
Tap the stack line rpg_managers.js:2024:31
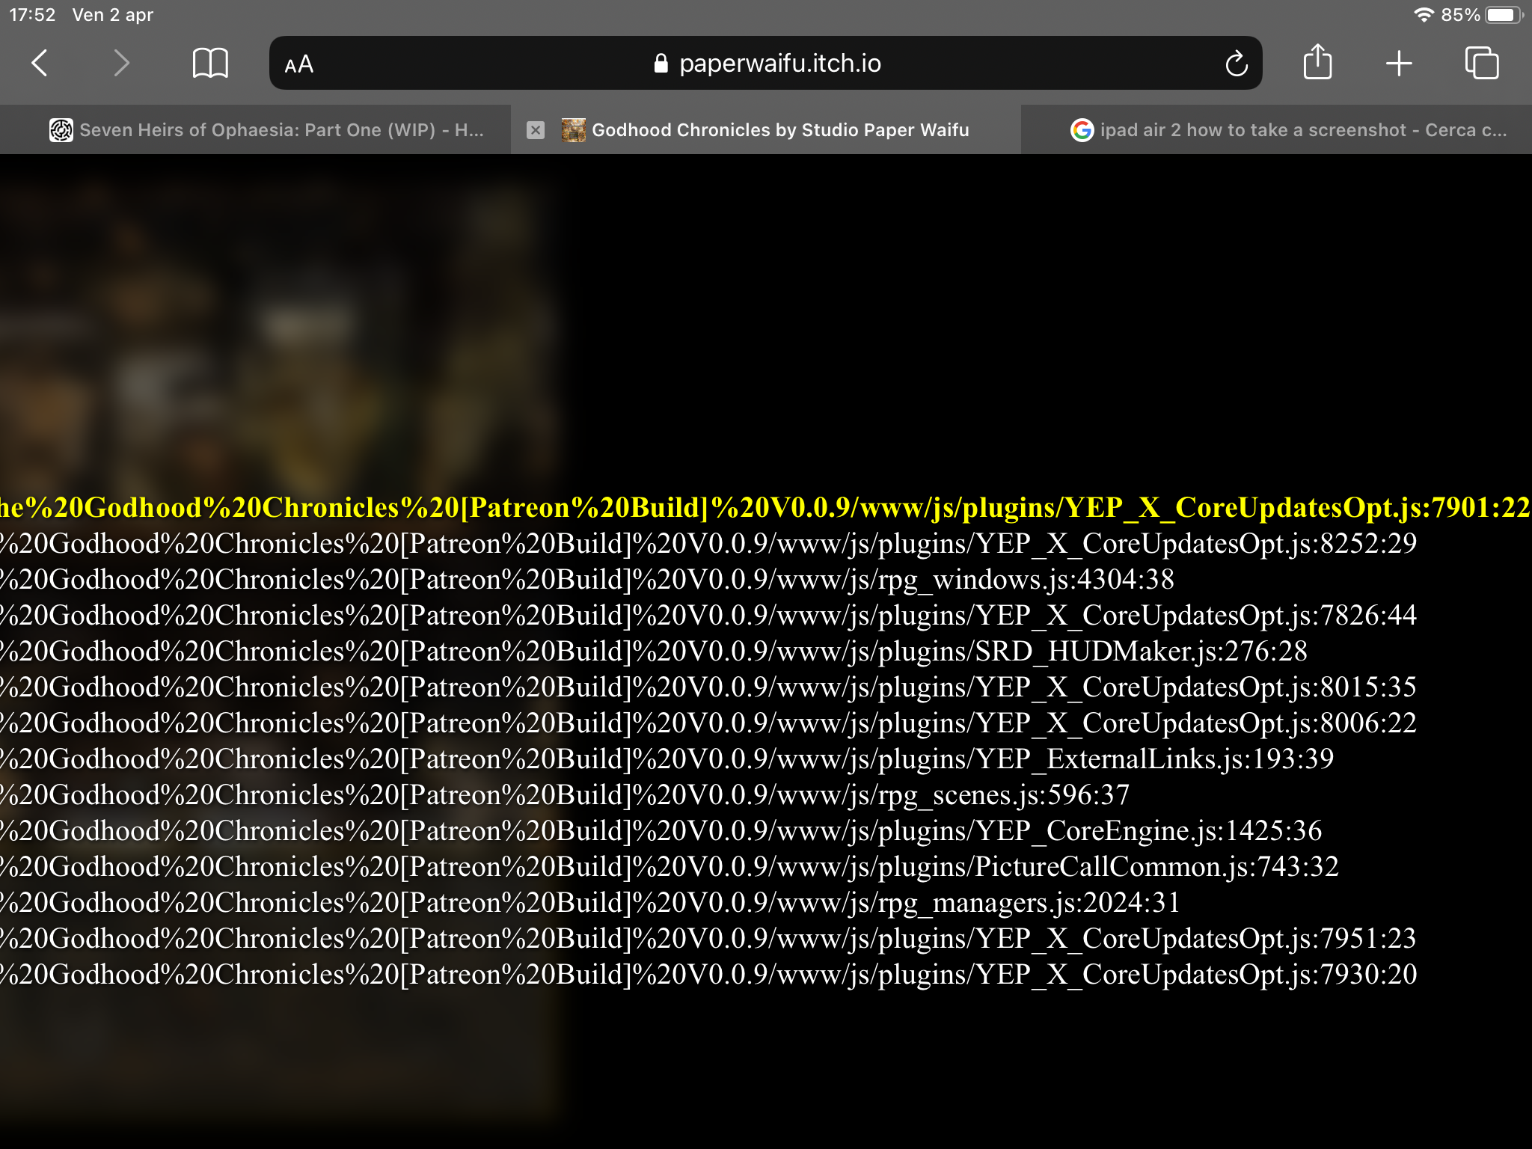[589, 903]
